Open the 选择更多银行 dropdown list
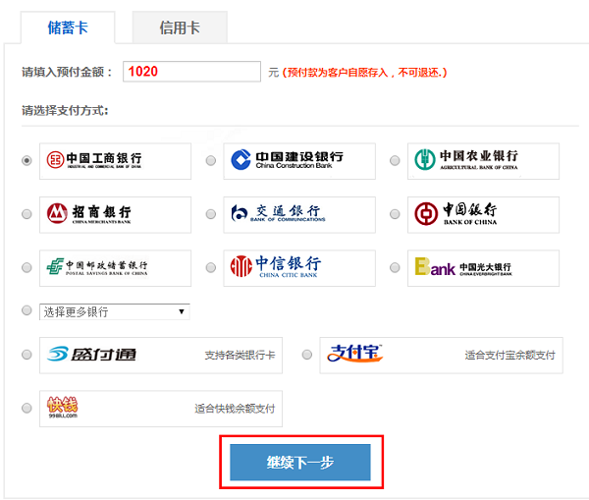The width and height of the screenshot is (589, 500). pyautogui.click(x=114, y=311)
